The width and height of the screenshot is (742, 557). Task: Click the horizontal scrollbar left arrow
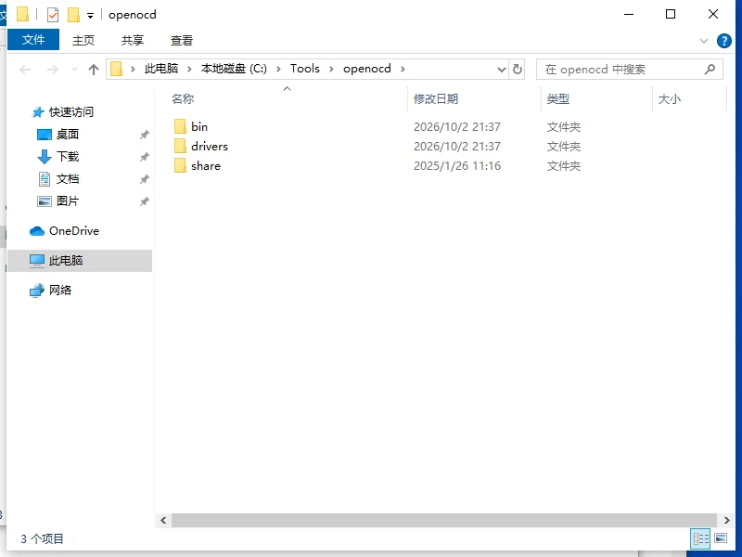point(163,521)
